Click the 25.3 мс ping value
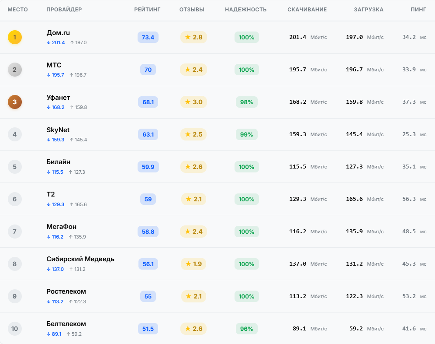The height and width of the screenshot is (344, 435). pos(414,134)
